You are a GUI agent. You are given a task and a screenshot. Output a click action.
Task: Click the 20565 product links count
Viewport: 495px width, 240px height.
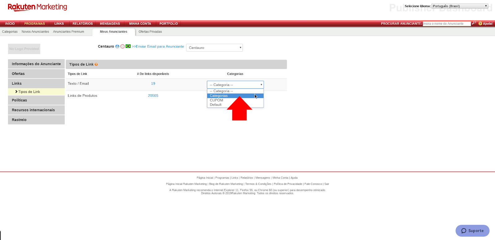tap(153, 95)
